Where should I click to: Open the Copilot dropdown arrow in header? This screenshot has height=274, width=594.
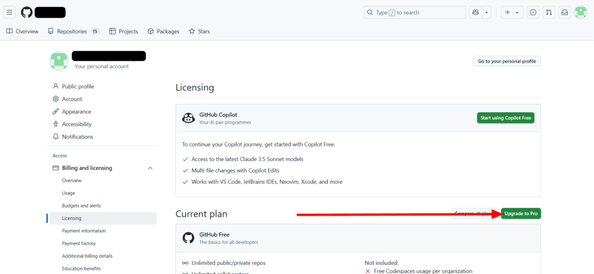click(487, 13)
